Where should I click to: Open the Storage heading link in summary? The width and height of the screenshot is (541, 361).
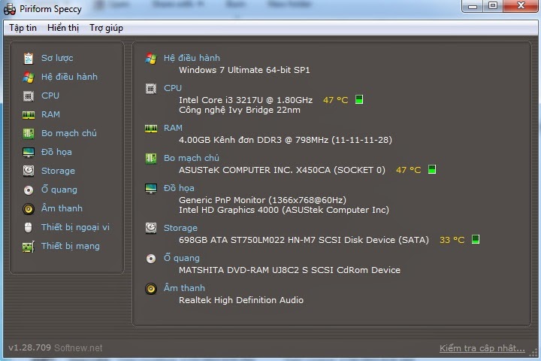(180, 228)
